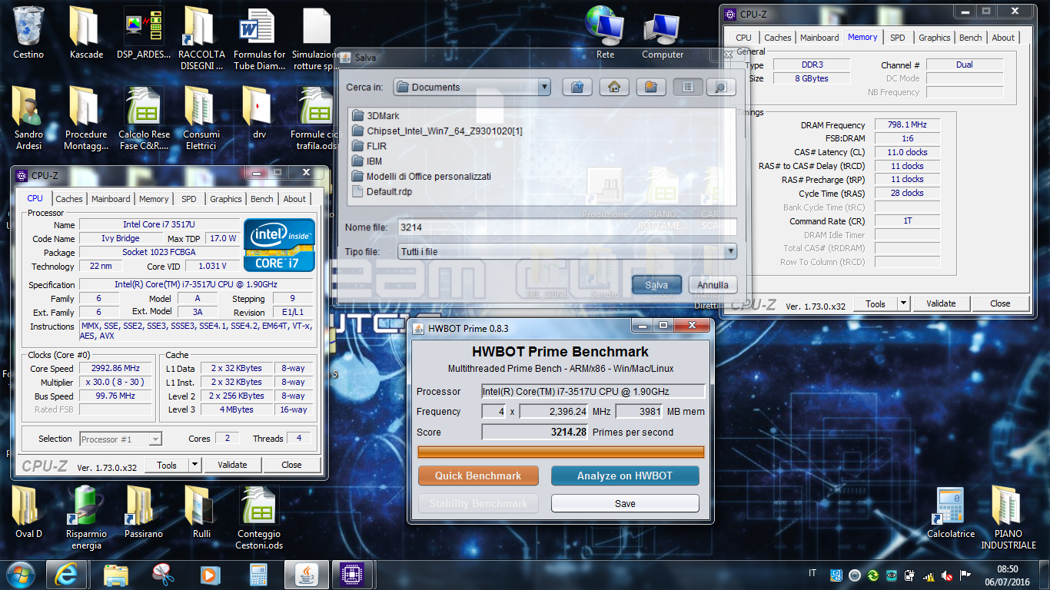Open Windows Media Player from taskbar
Image resolution: width=1050 pixels, height=590 pixels.
coord(210,574)
